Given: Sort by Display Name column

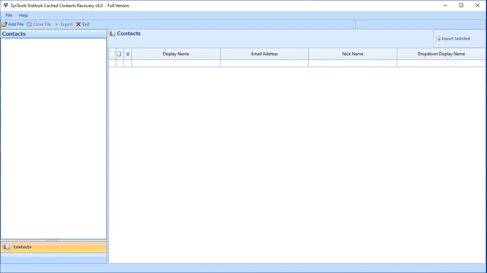Looking at the screenshot, I should [x=176, y=54].
